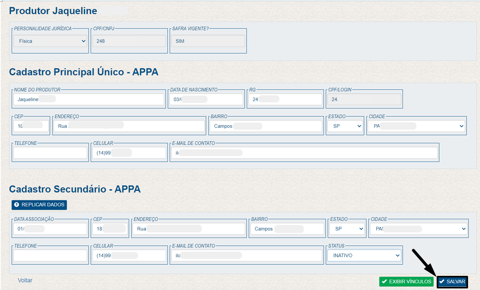Click the Replicar Dados button
Viewport: 480px width, 290px height.
(x=39, y=205)
